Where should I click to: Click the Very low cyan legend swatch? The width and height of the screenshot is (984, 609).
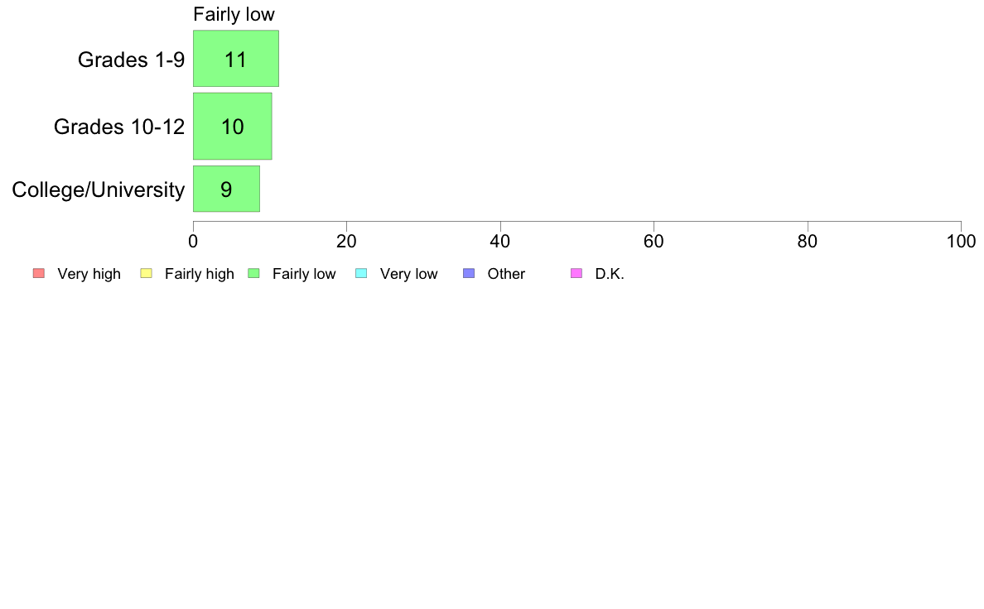click(361, 273)
